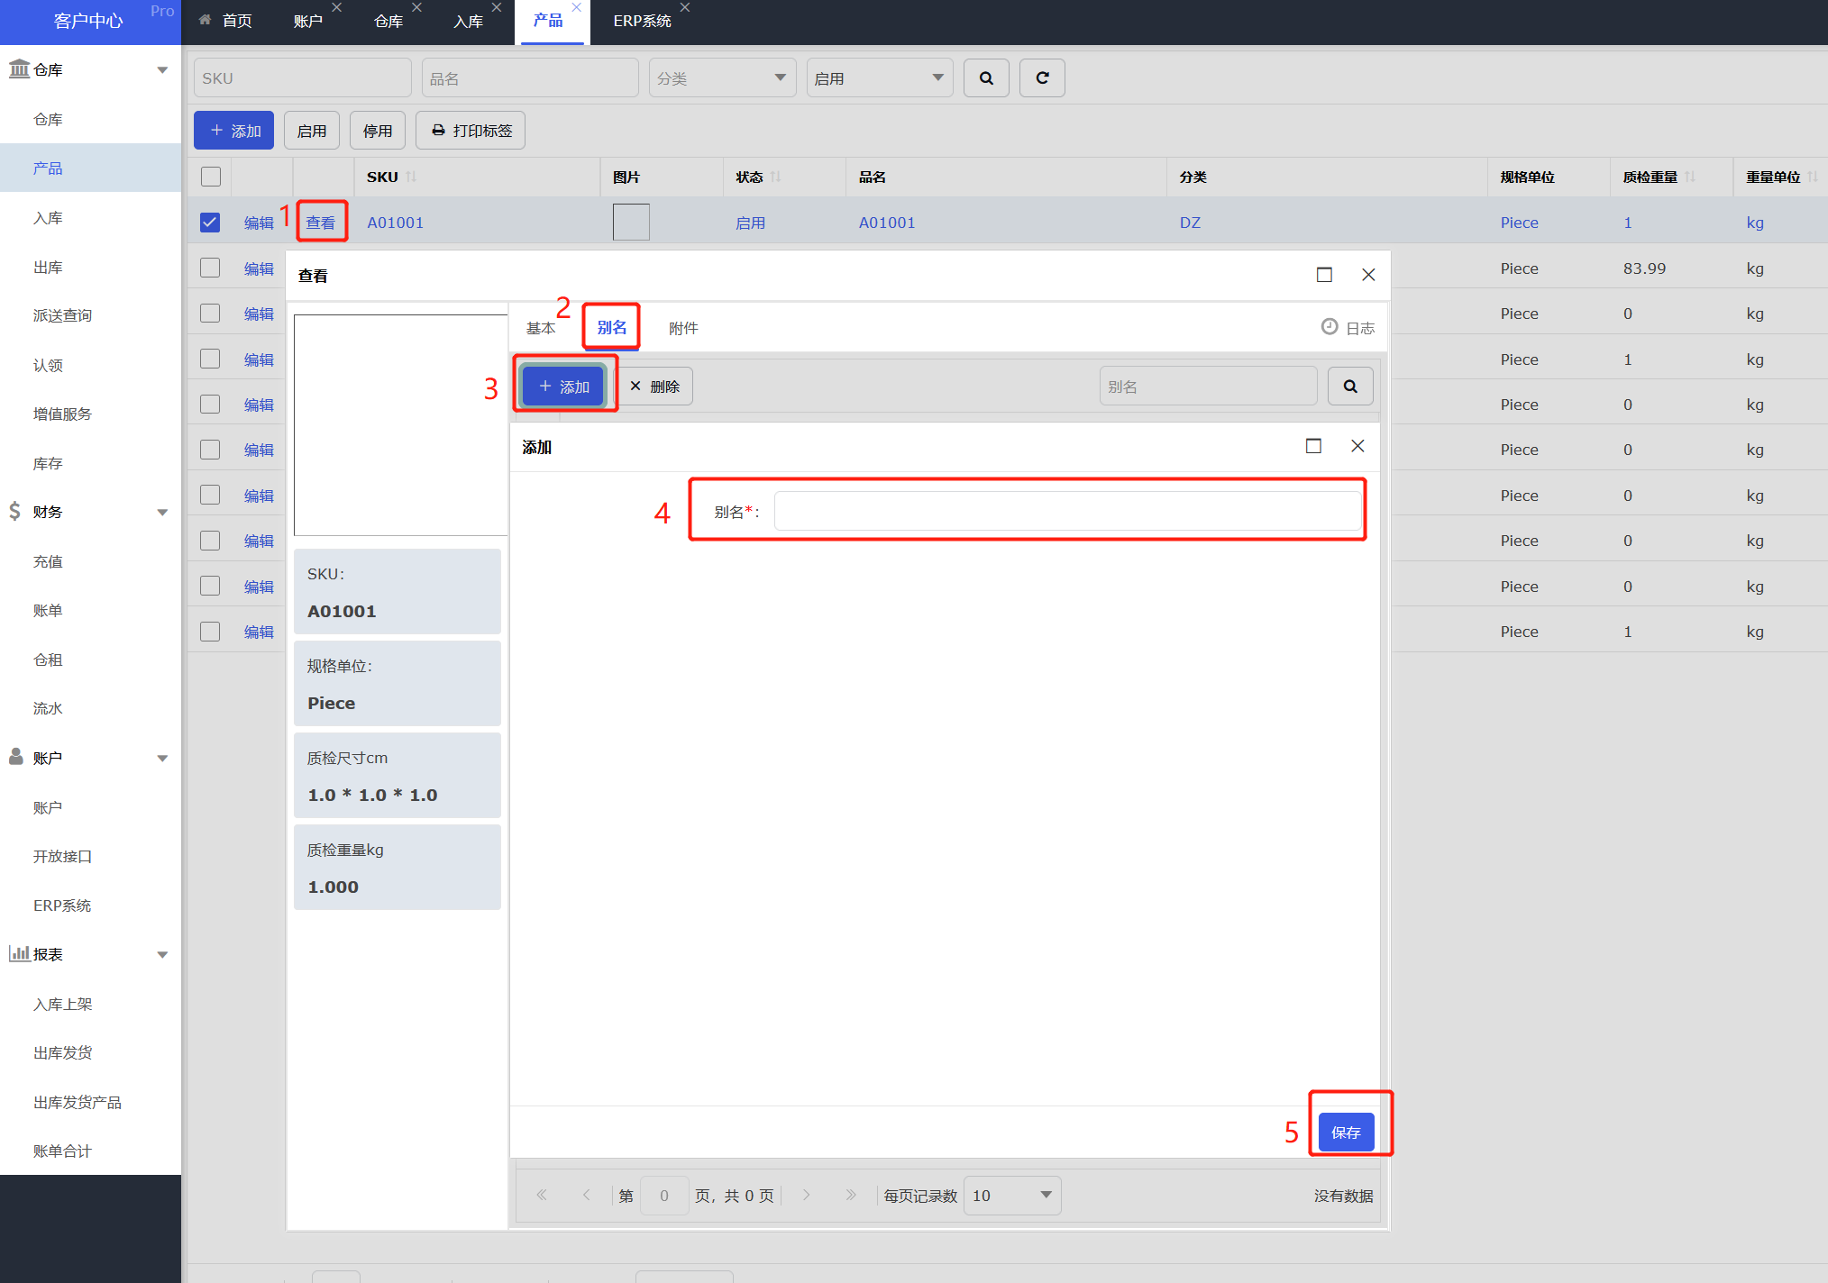The image size is (1828, 1283).
Task: Click the alias search magnifier button
Action: pyautogui.click(x=1350, y=387)
